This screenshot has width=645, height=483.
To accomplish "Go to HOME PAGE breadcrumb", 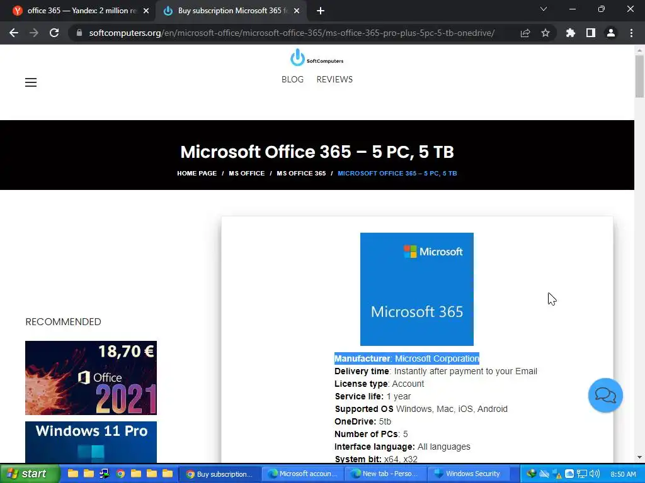I will pyautogui.click(x=197, y=174).
